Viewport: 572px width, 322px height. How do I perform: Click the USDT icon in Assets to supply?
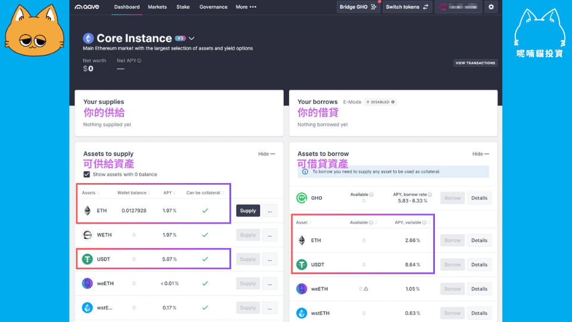[x=88, y=259]
